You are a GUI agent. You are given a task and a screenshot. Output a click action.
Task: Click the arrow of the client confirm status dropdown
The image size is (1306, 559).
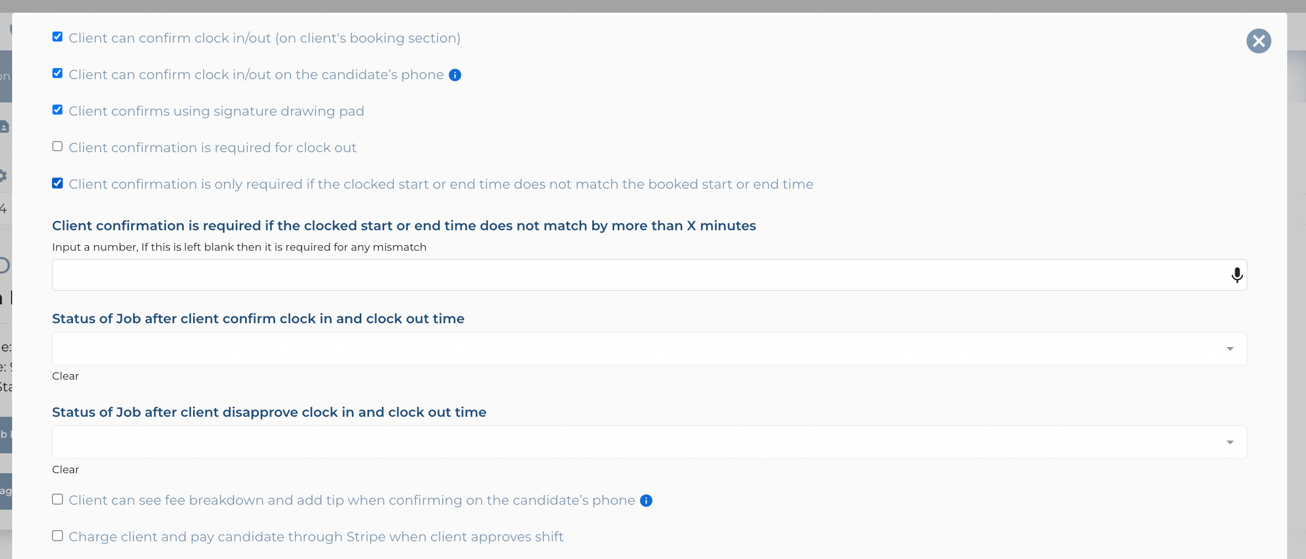point(1230,349)
